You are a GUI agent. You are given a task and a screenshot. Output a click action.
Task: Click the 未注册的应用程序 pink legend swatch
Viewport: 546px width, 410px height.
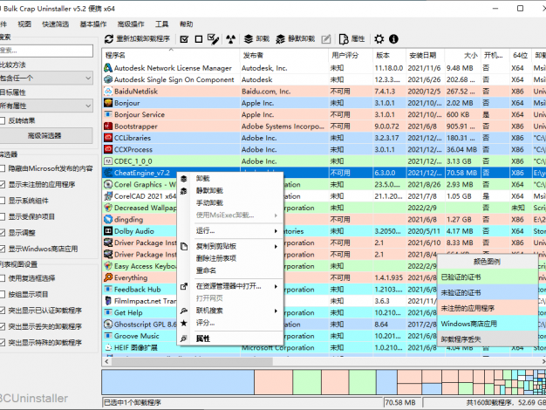coord(488,308)
